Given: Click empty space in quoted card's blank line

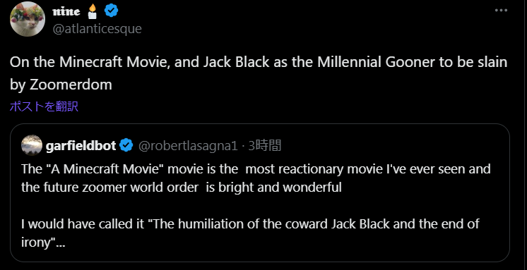Looking at the screenshot, I should tap(260, 205).
